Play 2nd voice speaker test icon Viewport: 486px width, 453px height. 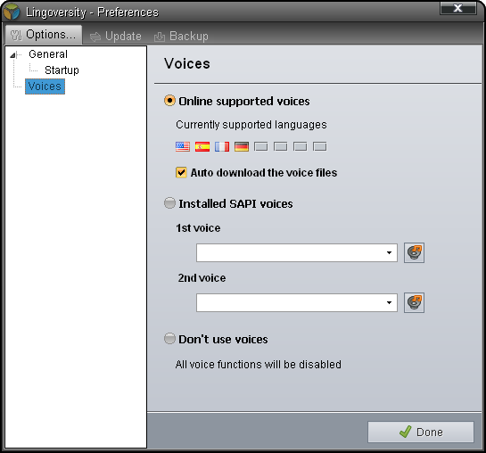(414, 302)
